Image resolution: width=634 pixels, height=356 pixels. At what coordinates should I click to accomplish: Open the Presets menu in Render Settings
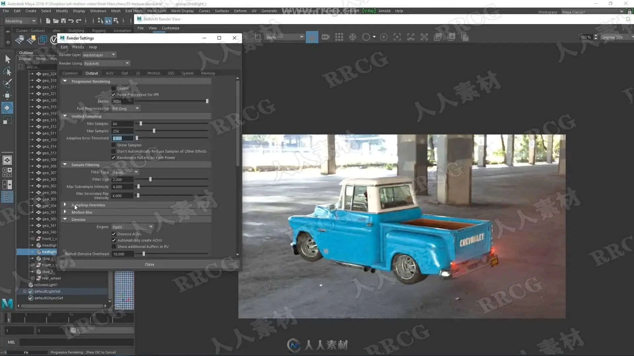(x=78, y=47)
